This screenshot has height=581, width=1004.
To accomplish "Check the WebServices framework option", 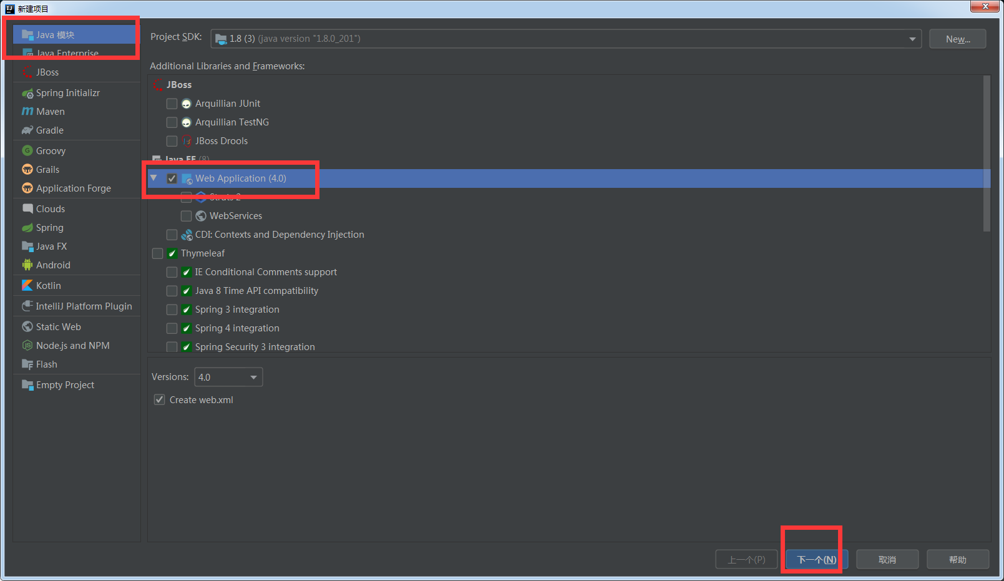I will (x=186, y=215).
